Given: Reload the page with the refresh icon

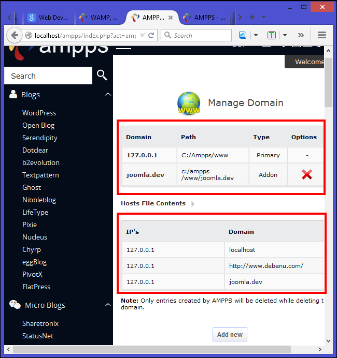Looking at the screenshot, I should (x=151, y=35).
